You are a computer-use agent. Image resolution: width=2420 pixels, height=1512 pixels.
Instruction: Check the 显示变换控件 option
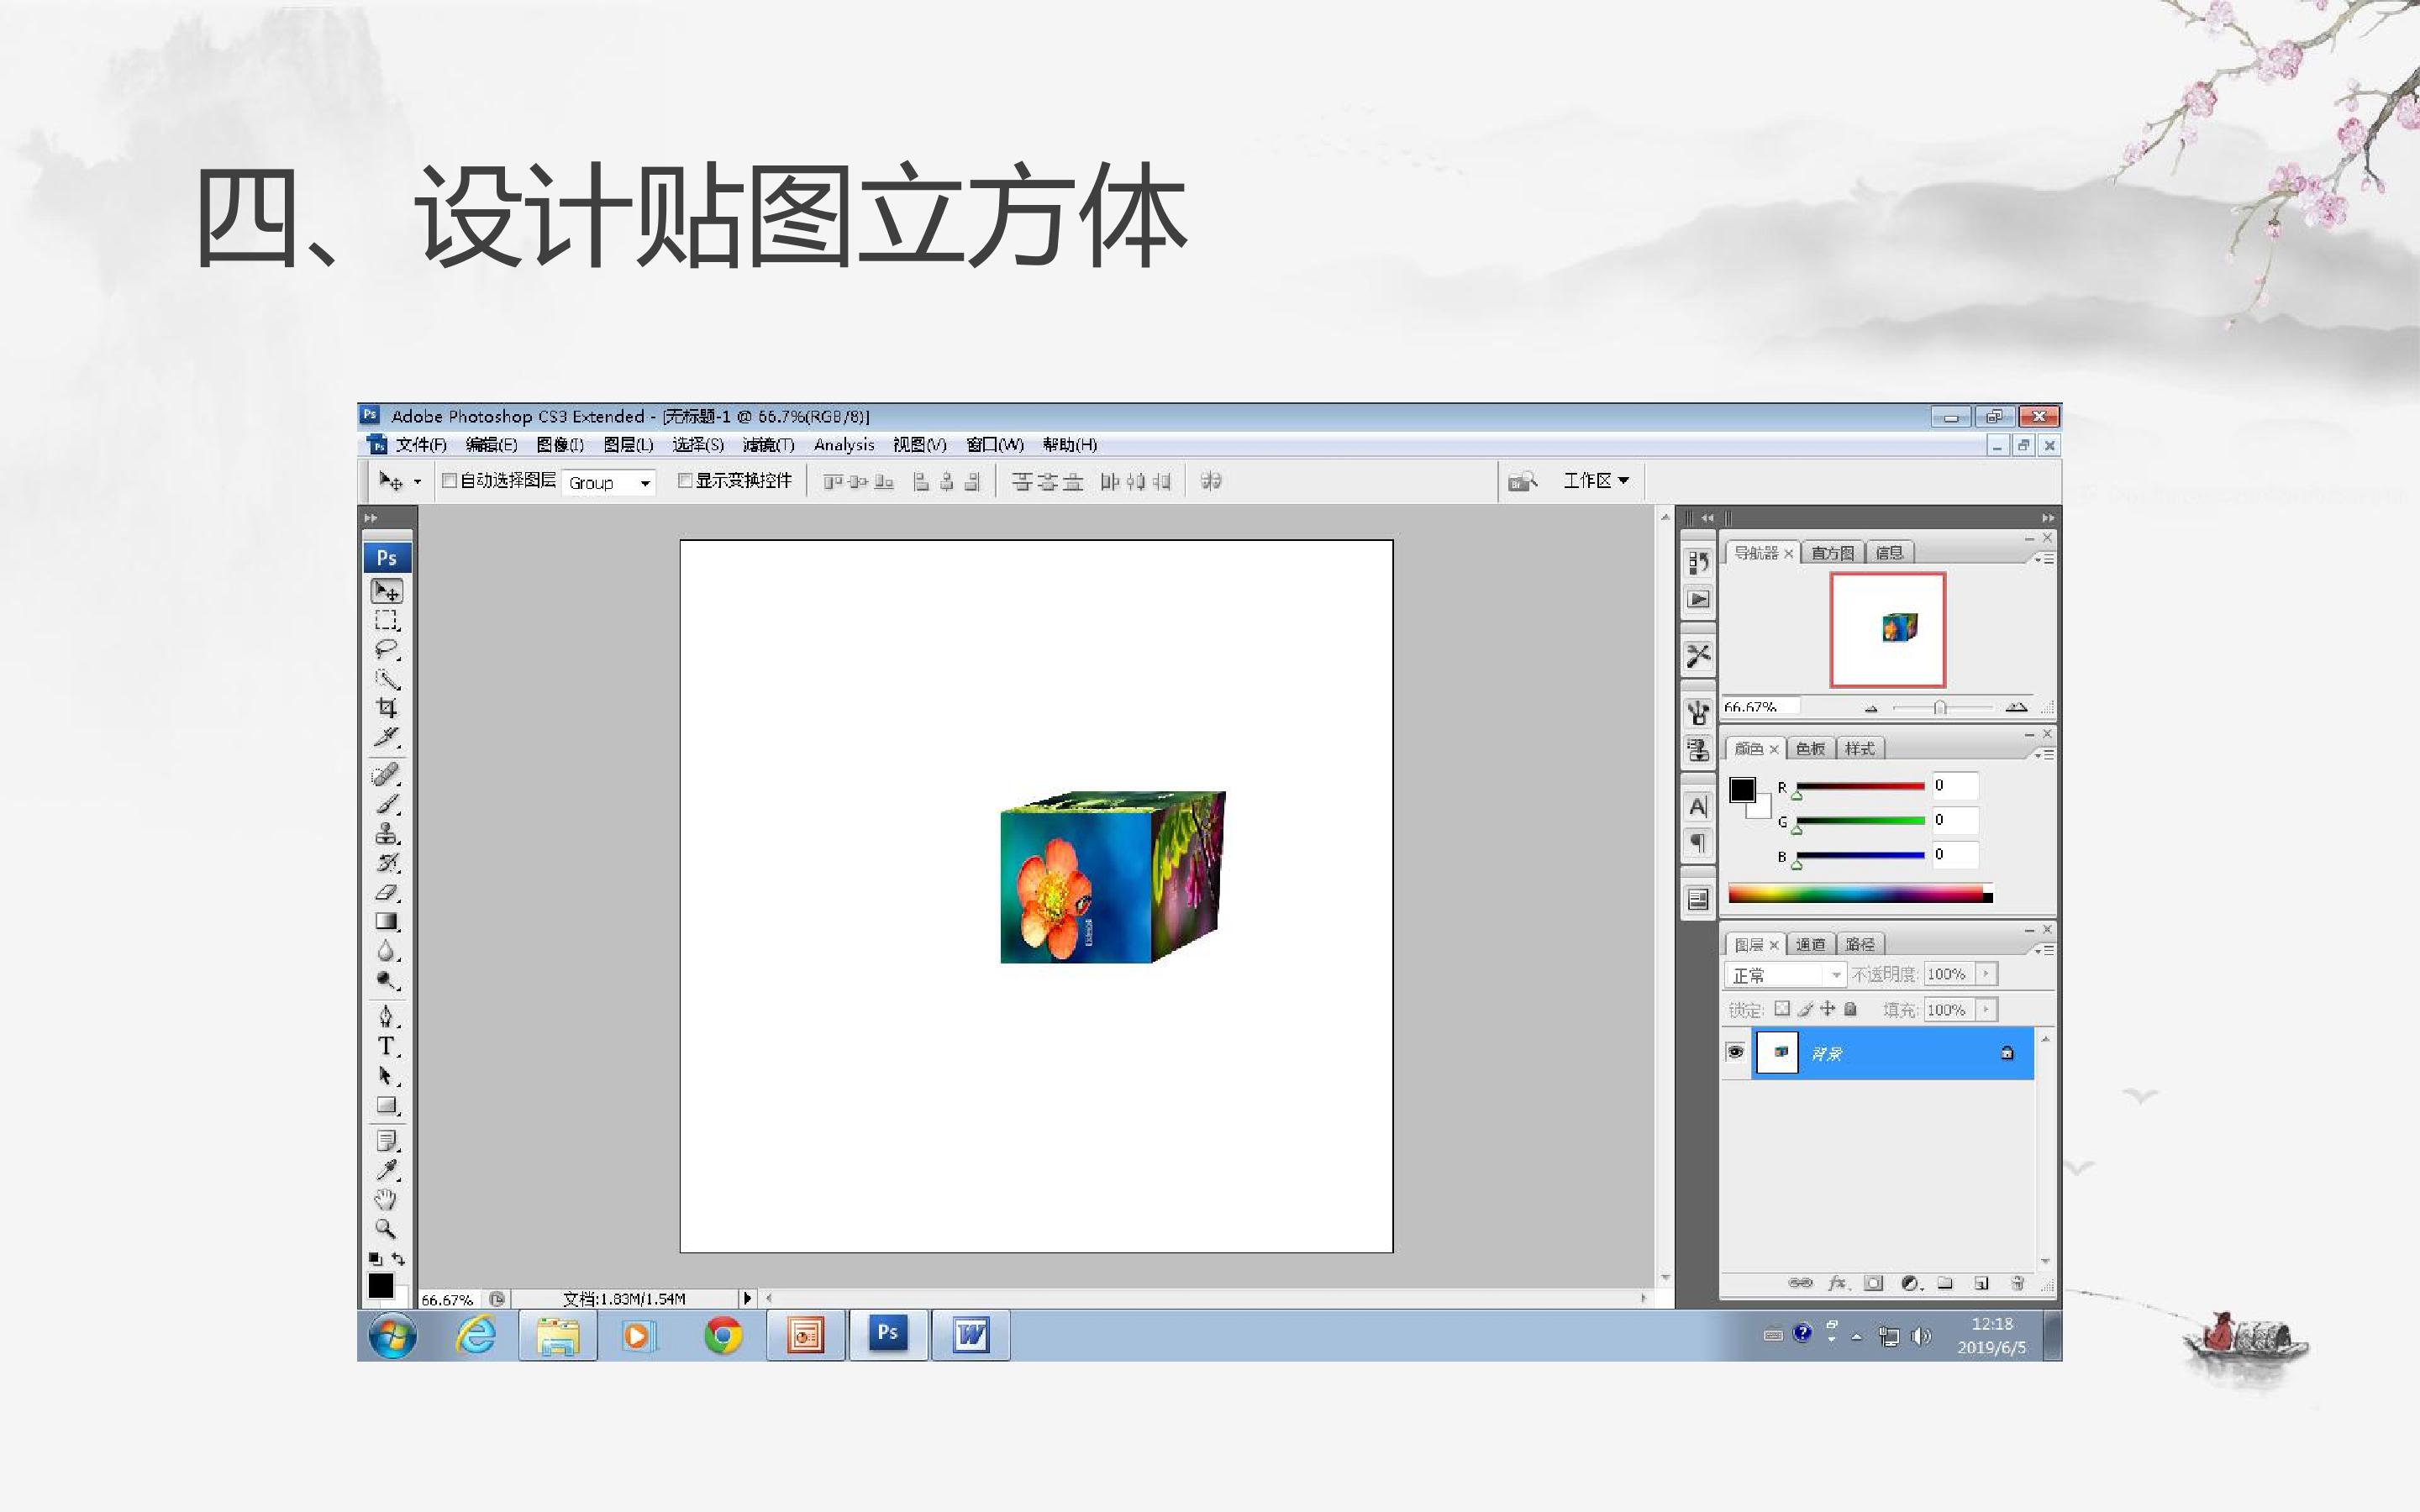coord(685,481)
